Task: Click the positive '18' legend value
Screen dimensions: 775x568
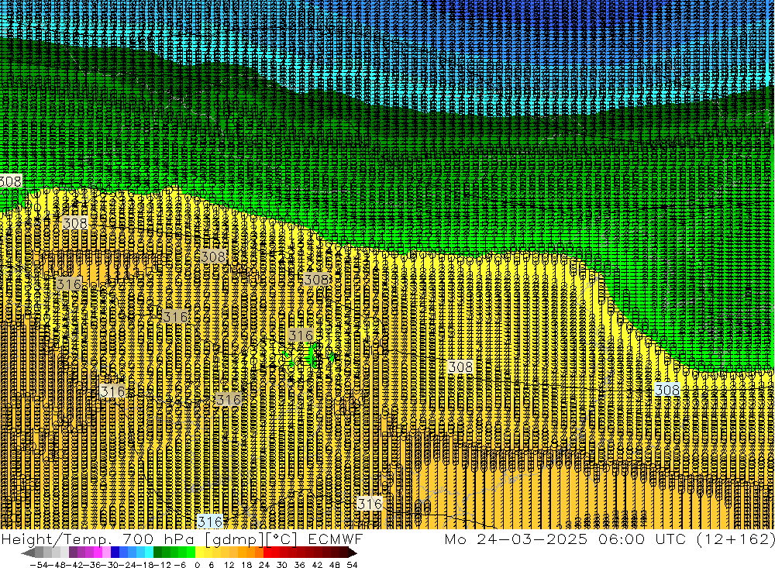Action: (x=246, y=565)
